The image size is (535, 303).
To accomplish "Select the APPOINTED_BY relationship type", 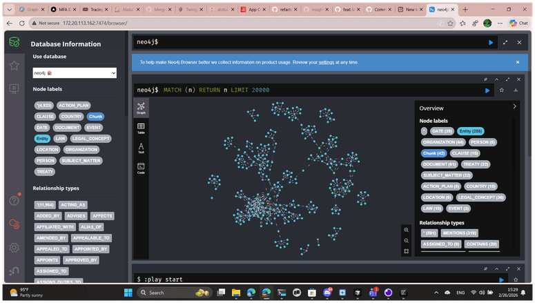I will click(90, 249).
